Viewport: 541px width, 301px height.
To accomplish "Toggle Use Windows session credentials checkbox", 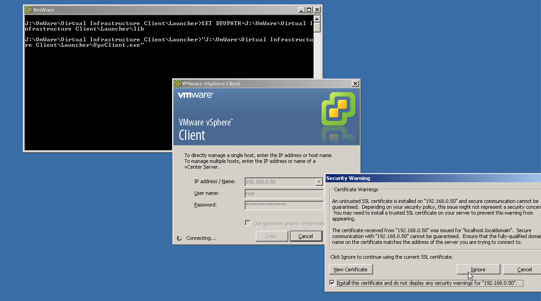I will point(248,223).
